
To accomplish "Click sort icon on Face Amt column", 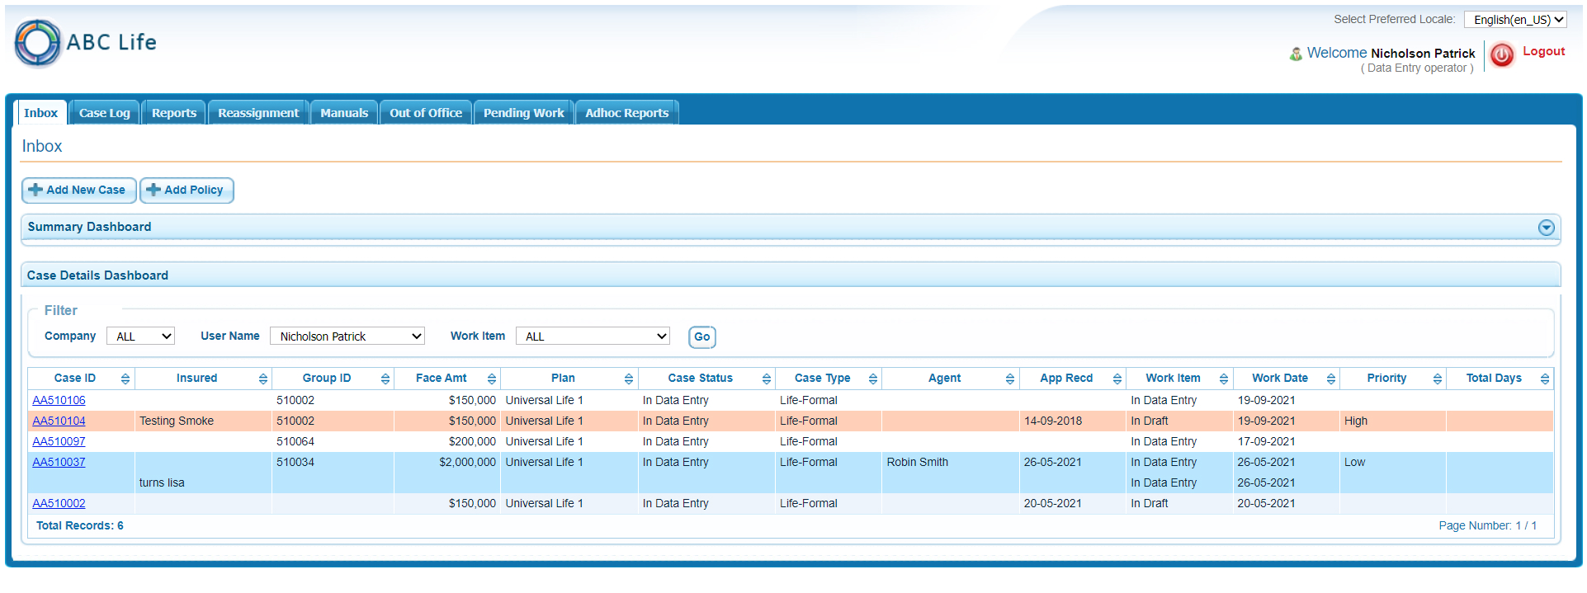I will click(492, 379).
